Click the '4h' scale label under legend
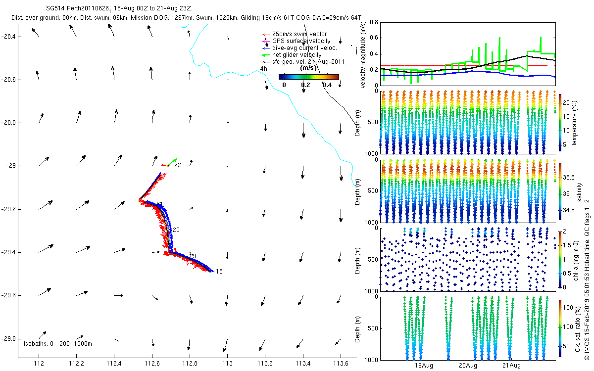Screen dimensions: 594x371 [263, 68]
